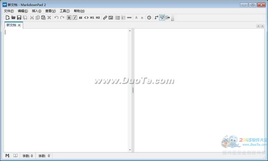Export the document with the export icon

[x=168, y=17]
